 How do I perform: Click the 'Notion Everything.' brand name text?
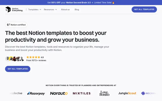17,10
